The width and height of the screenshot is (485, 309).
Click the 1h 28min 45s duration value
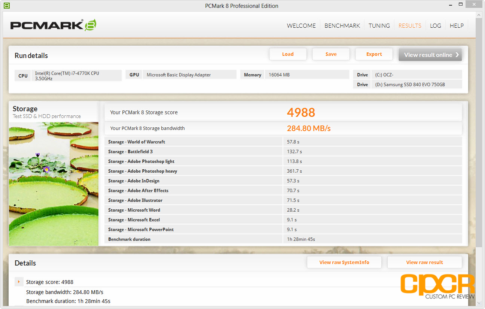301,239
